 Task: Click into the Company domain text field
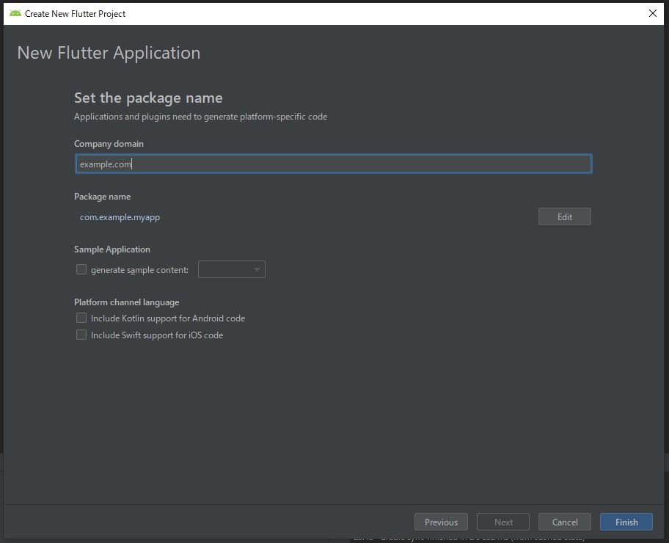(x=333, y=164)
